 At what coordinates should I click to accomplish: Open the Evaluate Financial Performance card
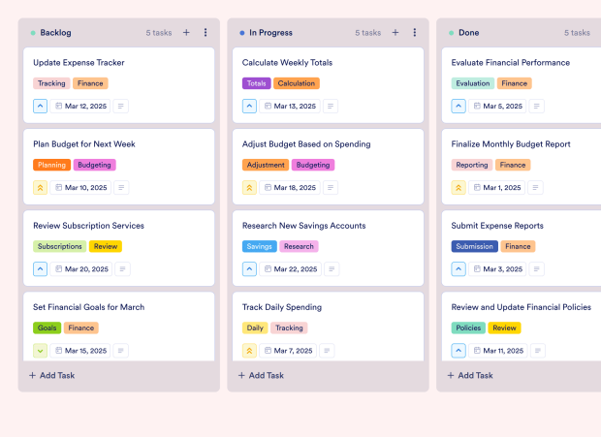510,63
